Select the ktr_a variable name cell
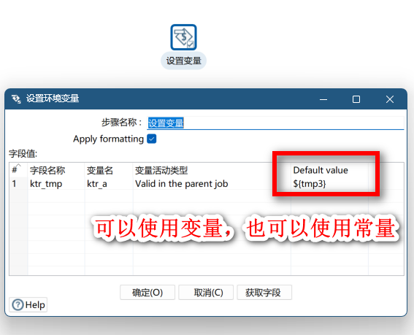The image size is (414, 335). [109, 184]
